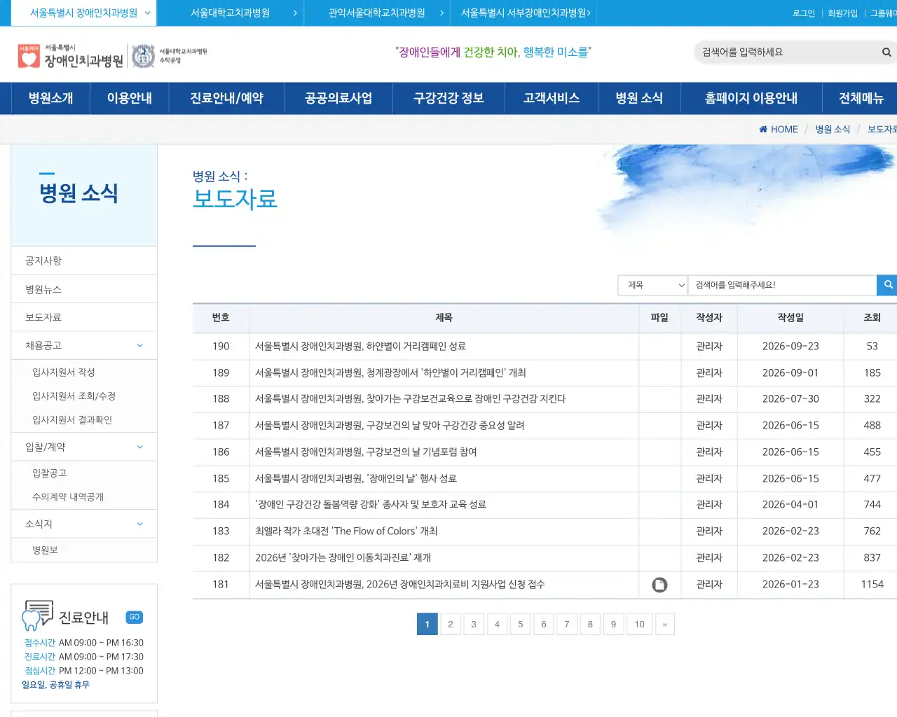Click the home icon in breadcrumb
This screenshot has width=897, height=717.
(x=763, y=130)
